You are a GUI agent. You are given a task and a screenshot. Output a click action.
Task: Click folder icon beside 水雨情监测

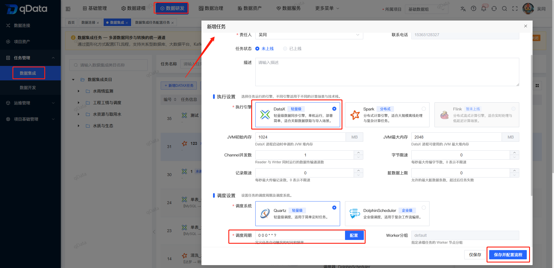point(88,91)
